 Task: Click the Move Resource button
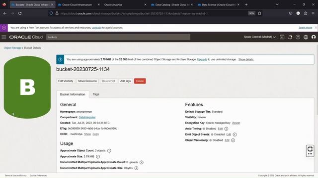(87, 81)
